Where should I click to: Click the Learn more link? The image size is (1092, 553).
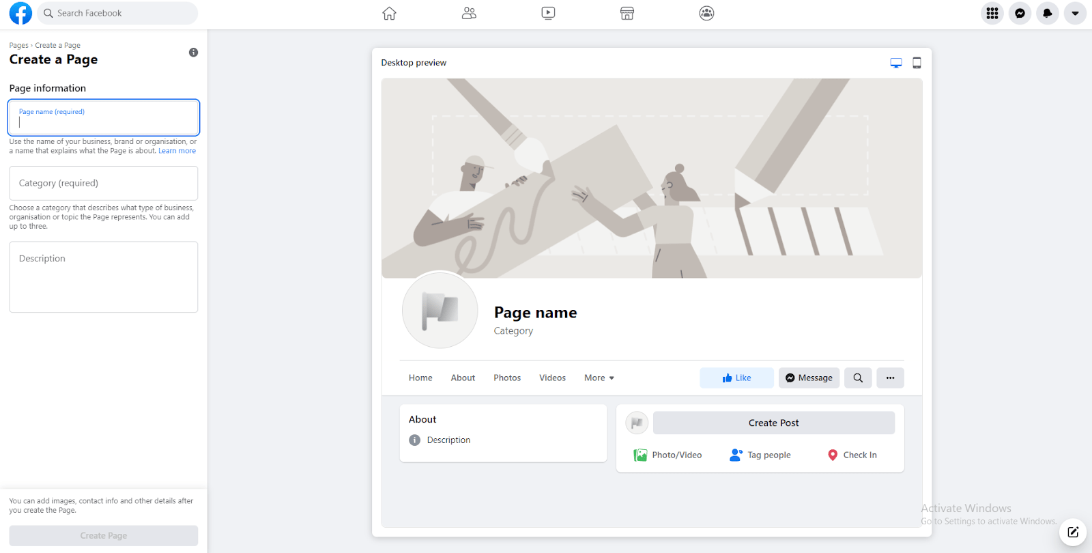pos(177,151)
